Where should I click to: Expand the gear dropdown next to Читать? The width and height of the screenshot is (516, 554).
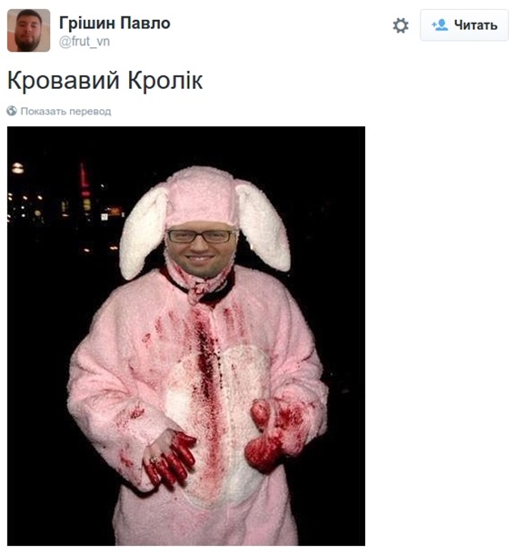pos(401,25)
